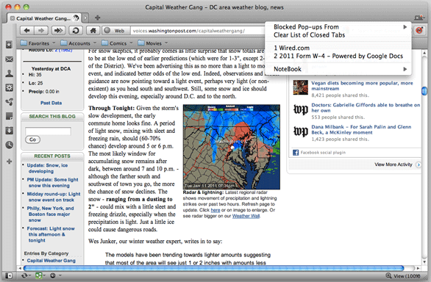
Task: Open Update: Snow, ice developing post
Action: click(x=47, y=168)
